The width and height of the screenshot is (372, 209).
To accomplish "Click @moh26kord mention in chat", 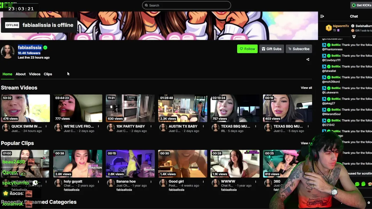I will pyautogui.click(x=331, y=82).
